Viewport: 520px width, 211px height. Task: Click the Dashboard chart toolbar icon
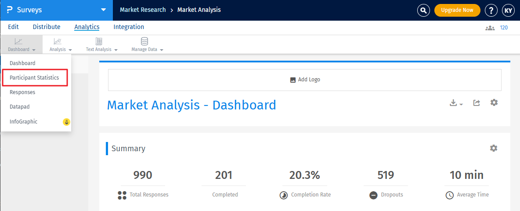18,41
